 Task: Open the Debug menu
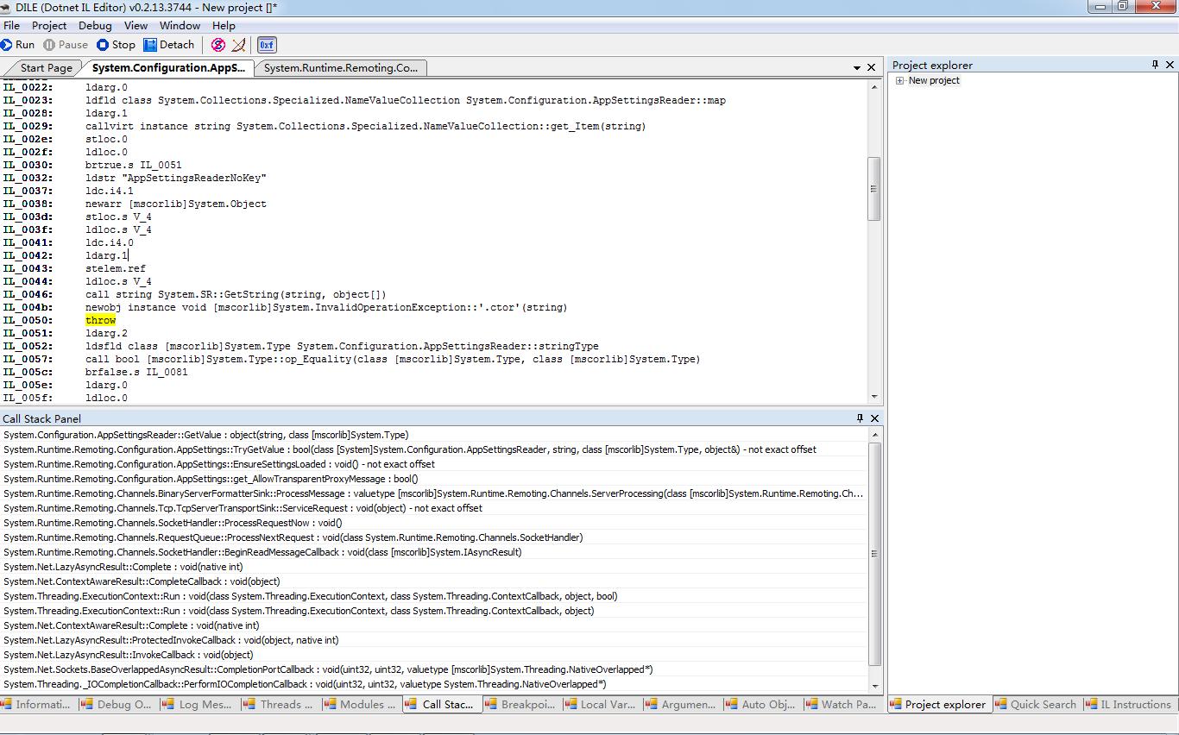point(95,26)
